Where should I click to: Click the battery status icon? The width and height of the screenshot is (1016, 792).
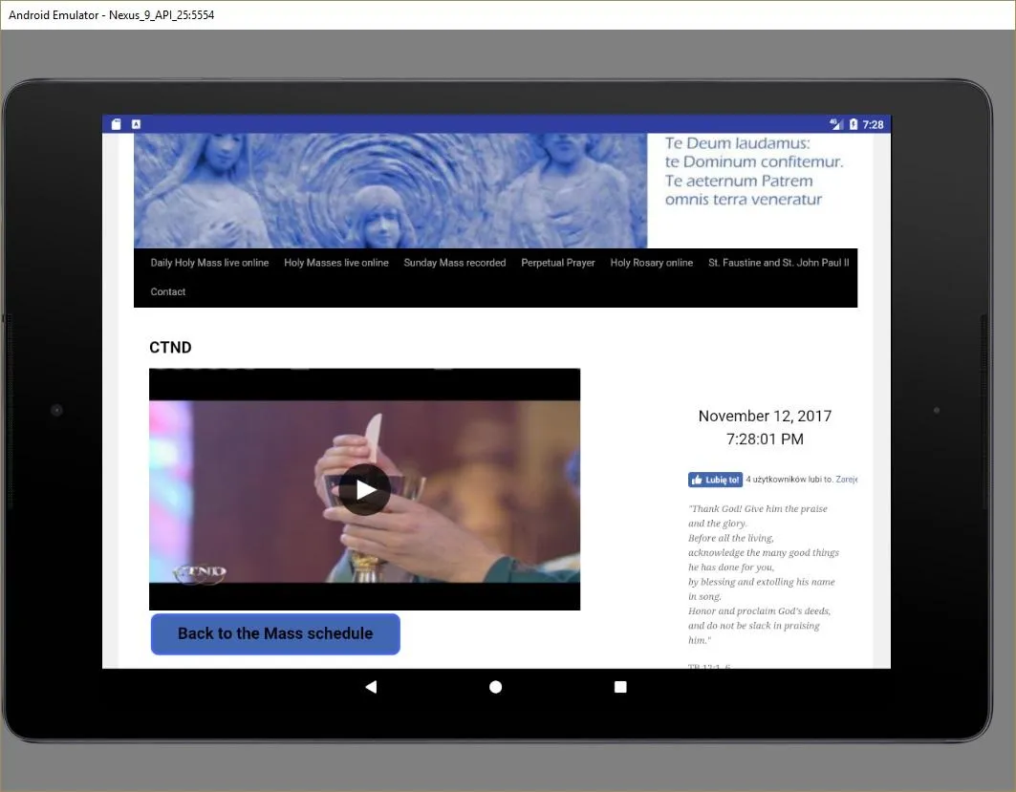coord(854,124)
